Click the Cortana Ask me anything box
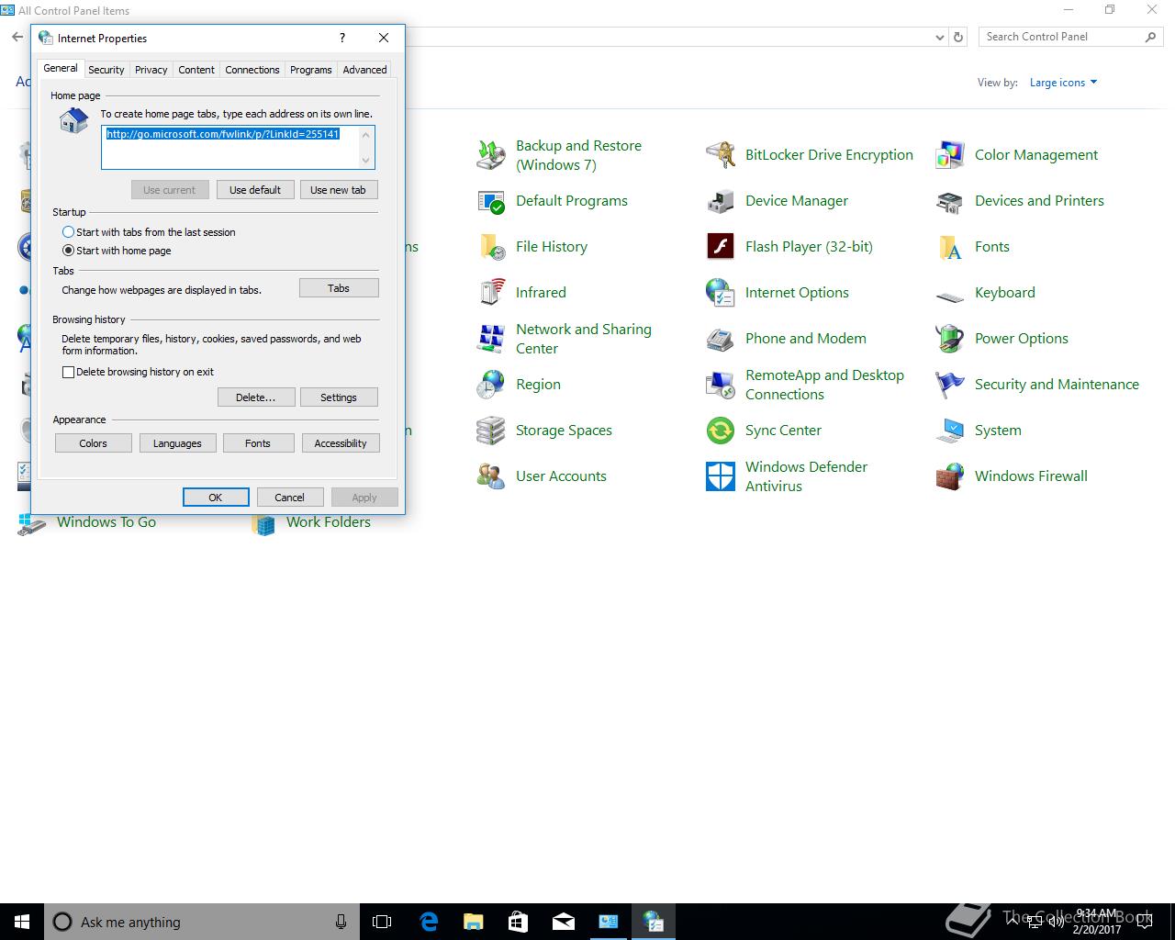Image resolution: width=1175 pixels, height=940 pixels. point(202,922)
